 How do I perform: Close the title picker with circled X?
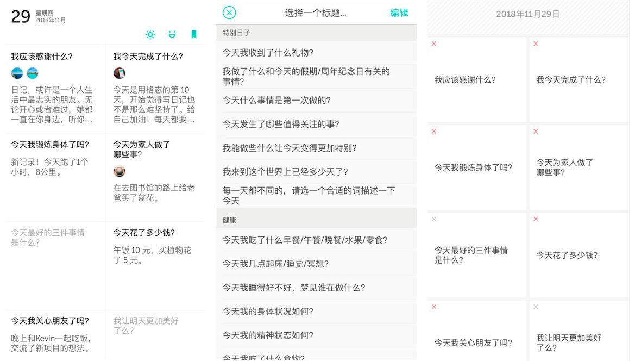pos(230,13)
